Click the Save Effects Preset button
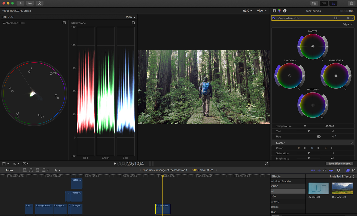This screenshot has width=357, height=216. tap(339, 164)
